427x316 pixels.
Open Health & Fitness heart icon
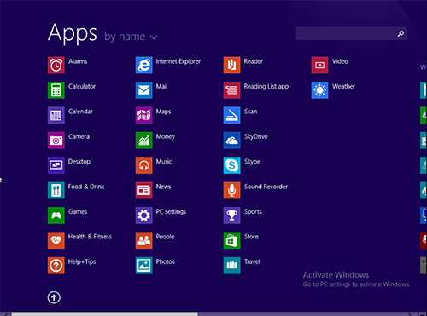[x=56, y=240]
